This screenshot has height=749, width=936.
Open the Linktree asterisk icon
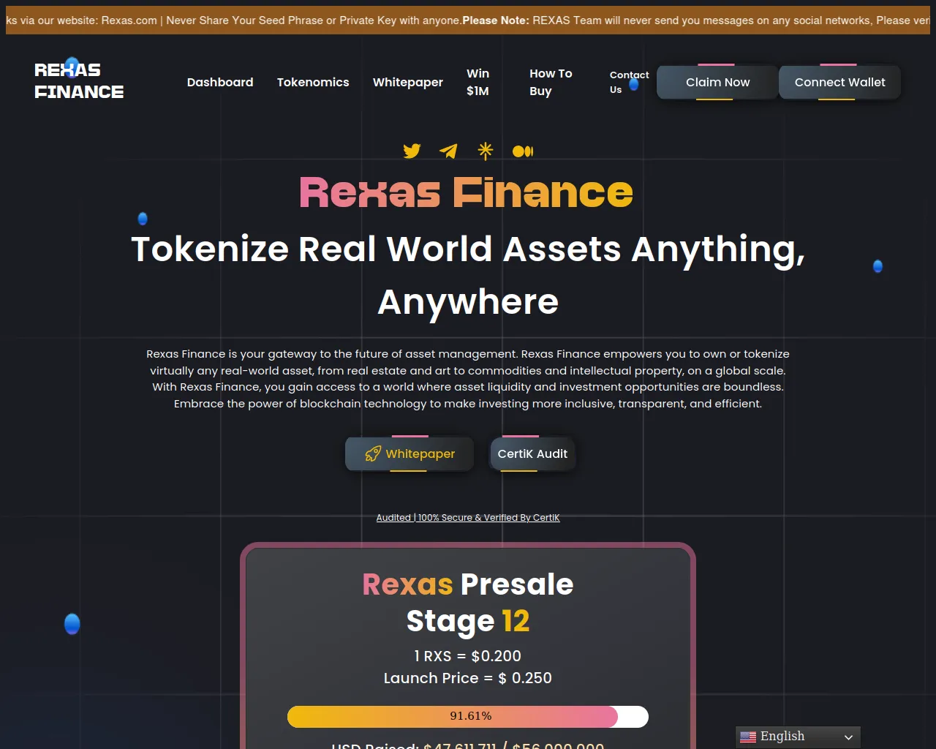pyautogui.click(x=486, y=151)
